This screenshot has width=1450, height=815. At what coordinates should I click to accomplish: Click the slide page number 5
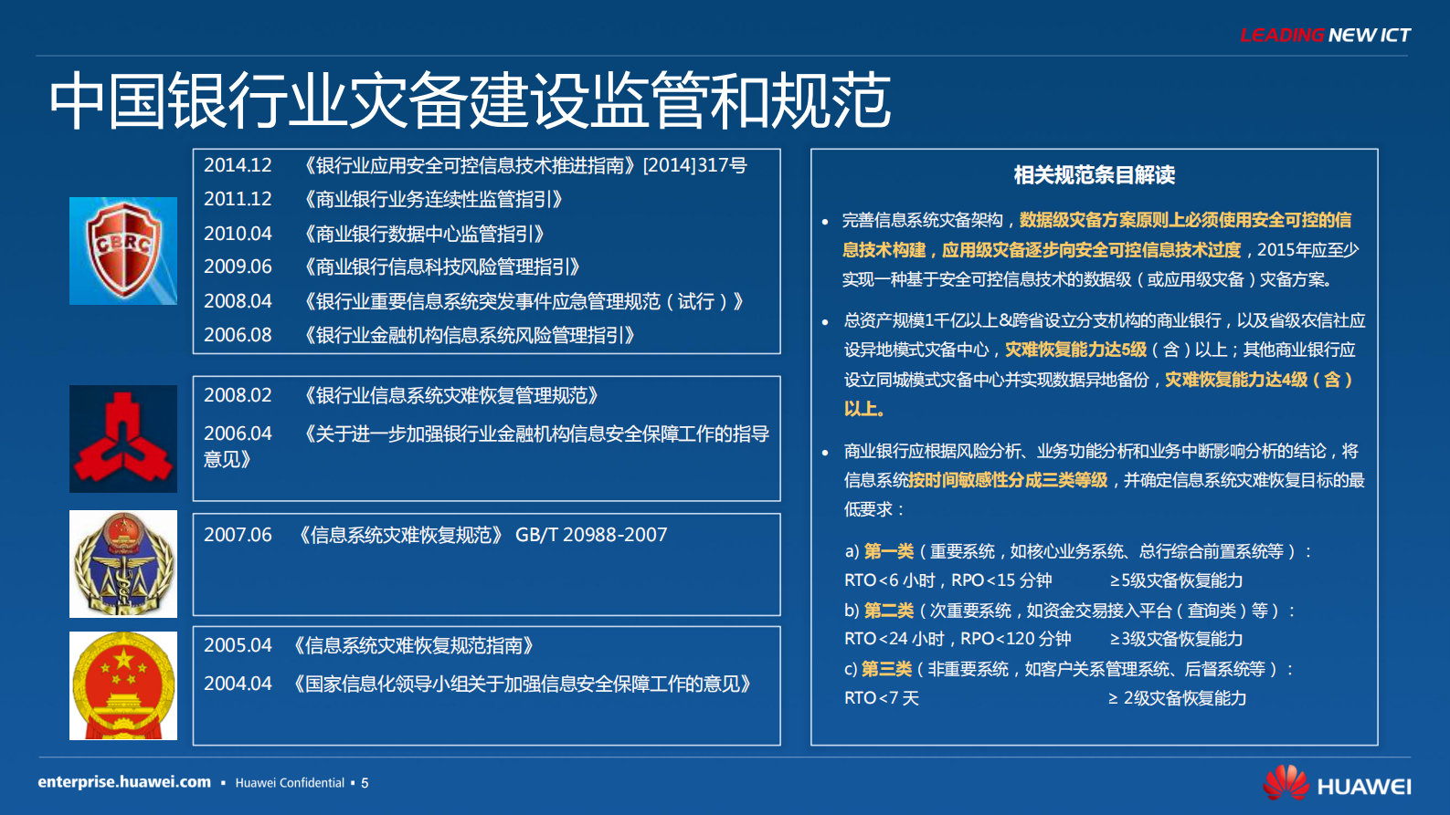[365, 783]
